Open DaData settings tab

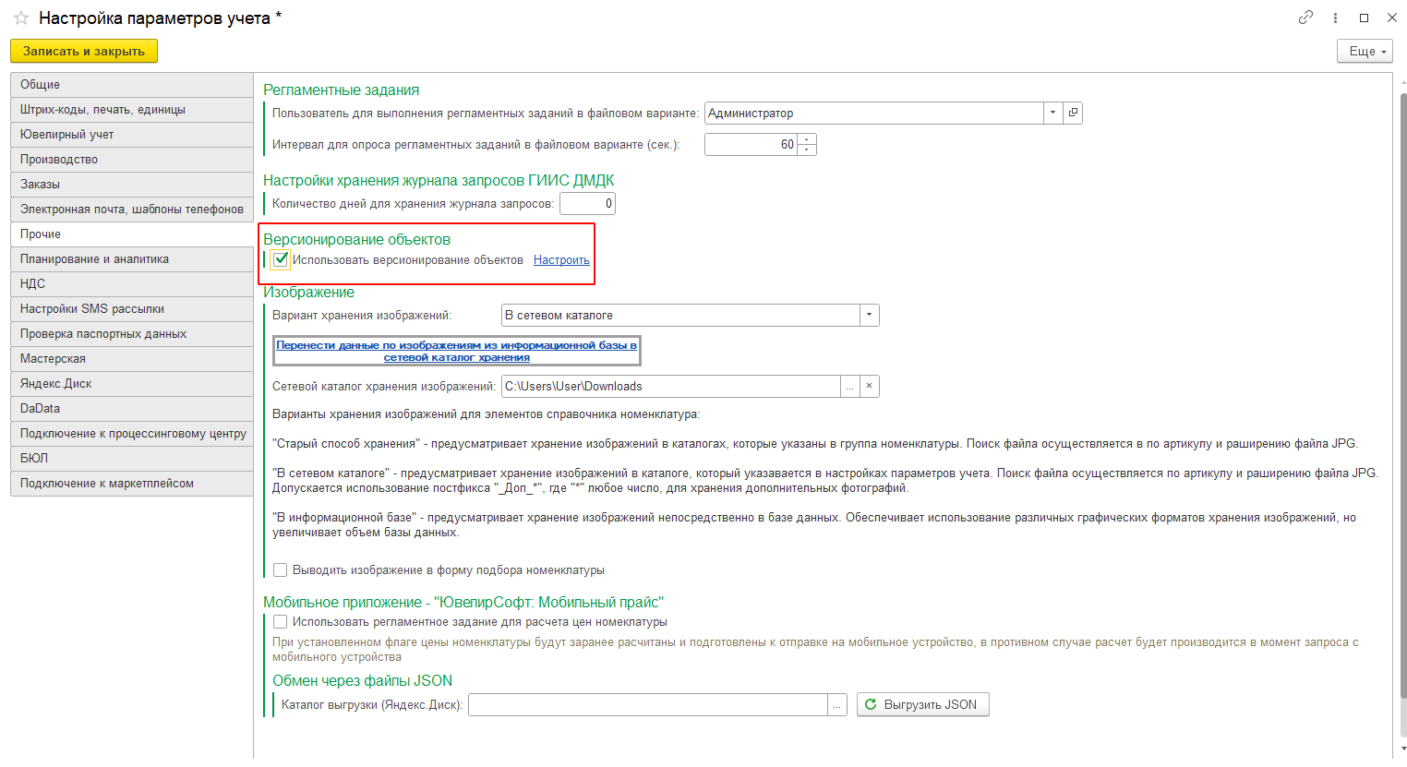pos(132,409)
